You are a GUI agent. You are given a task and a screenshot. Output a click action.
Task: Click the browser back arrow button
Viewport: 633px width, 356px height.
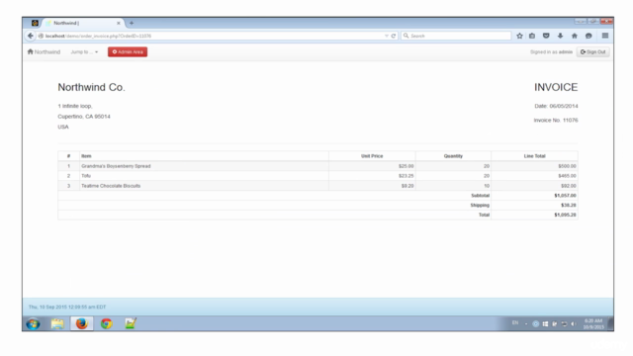tap(31, 36)
